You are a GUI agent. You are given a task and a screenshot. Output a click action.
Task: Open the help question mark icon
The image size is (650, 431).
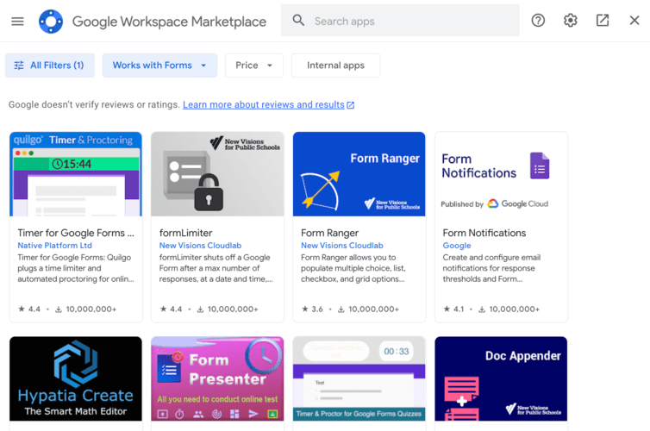(538, 21)
